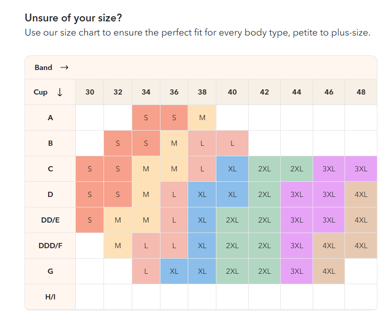Select the band 48 column header
The image size is (391, 325).
click(361, 92)
